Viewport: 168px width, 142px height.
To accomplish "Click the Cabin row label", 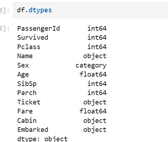I will pos(27,121).
